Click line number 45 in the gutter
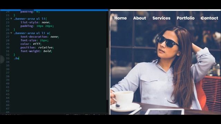This screenshot has height=124, width=221. click(x=8, y=102)
